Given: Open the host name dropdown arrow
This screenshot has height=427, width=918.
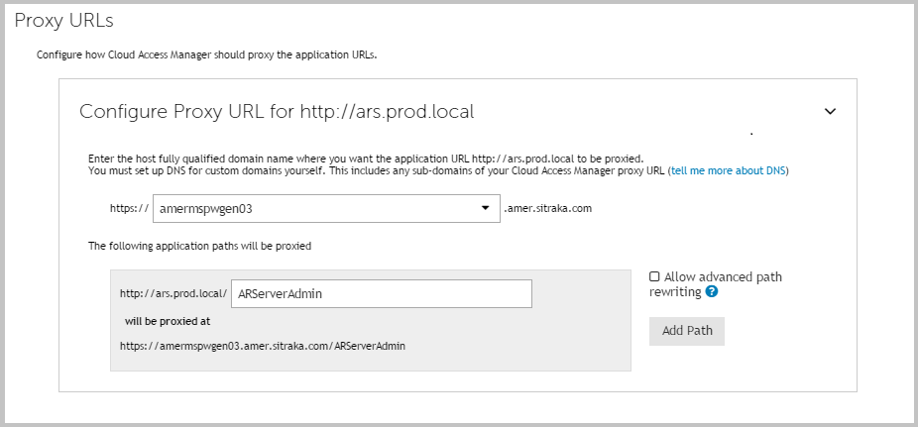Looking at the screenshot, I should point(485,209).
